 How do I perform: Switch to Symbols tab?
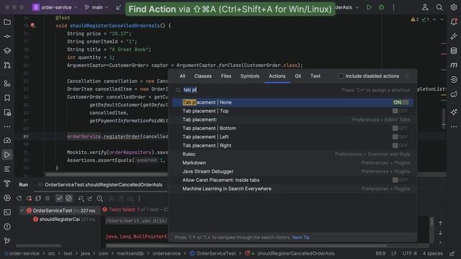point(250,76)
